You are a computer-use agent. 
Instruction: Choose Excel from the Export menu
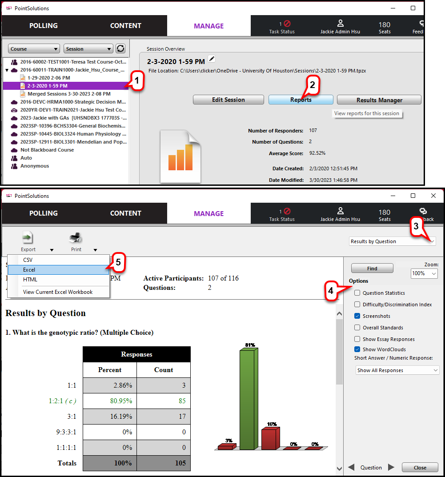click(58, 270)
